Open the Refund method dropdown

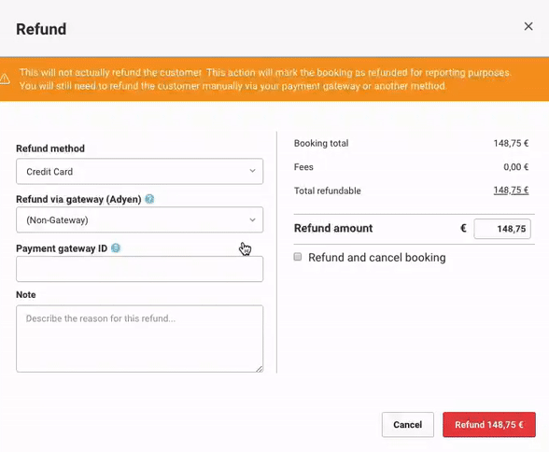[139, 171]
